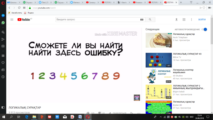Send page to My Flow from address bar
Screen dimensions: 213x120
(201, 8)
